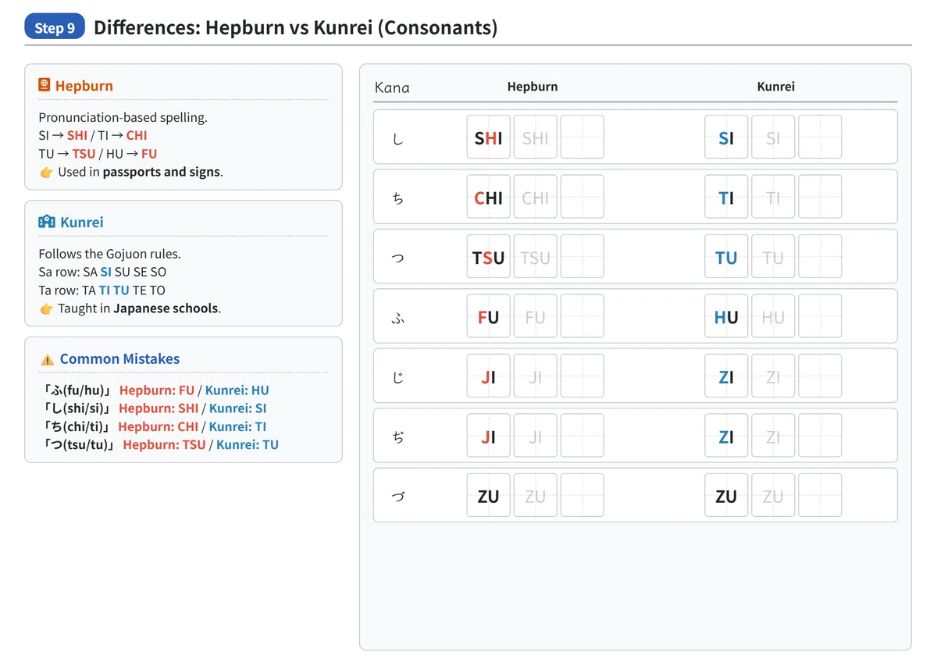Viewport: 937px width, 663px height.
Task: Click the 'Differences: Hepburn vs Kunrei (Consonants)' title
Action: 295,28
